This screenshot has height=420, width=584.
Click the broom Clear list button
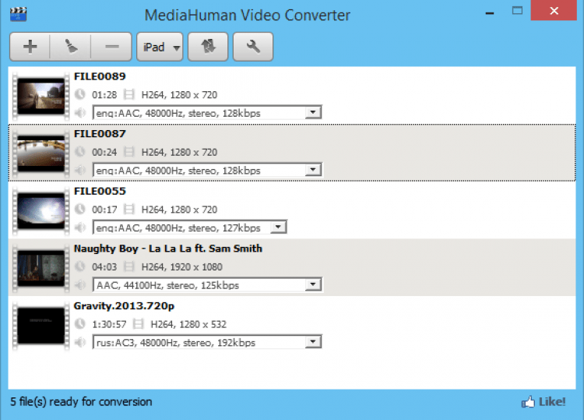pyautogui.click(x=70, y=47)
